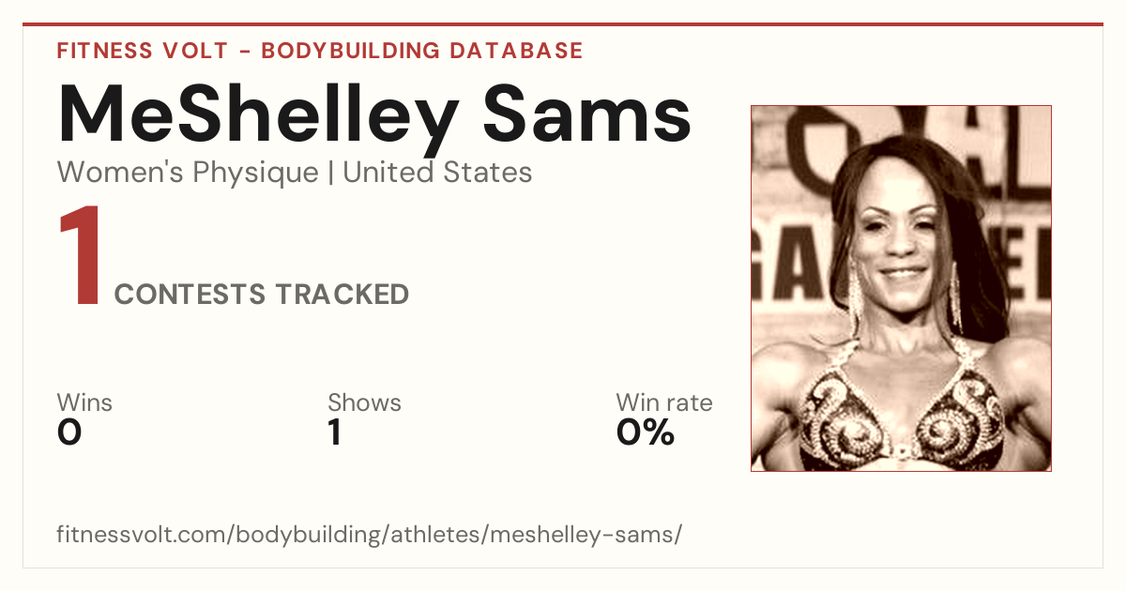Select the 0% win rate value
Viewport: 1126px width, 591px height.
[x=646, y=432]
